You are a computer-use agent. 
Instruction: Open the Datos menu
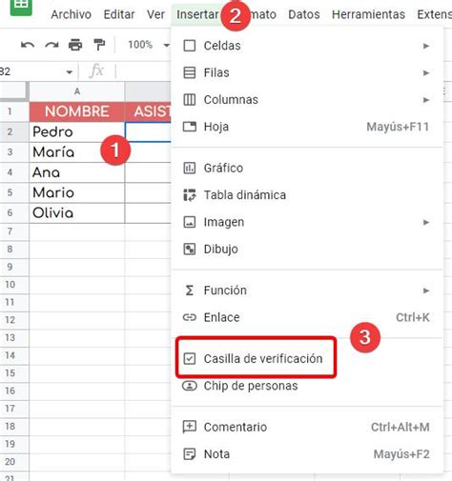point(304,14)
